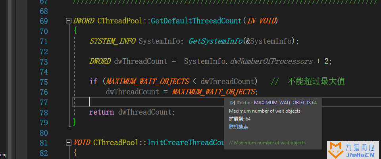The image size is (381, 159).
Task: Click dwThreadCount variable on line 73
Action: pyautogui.click(x=140, y=61)
